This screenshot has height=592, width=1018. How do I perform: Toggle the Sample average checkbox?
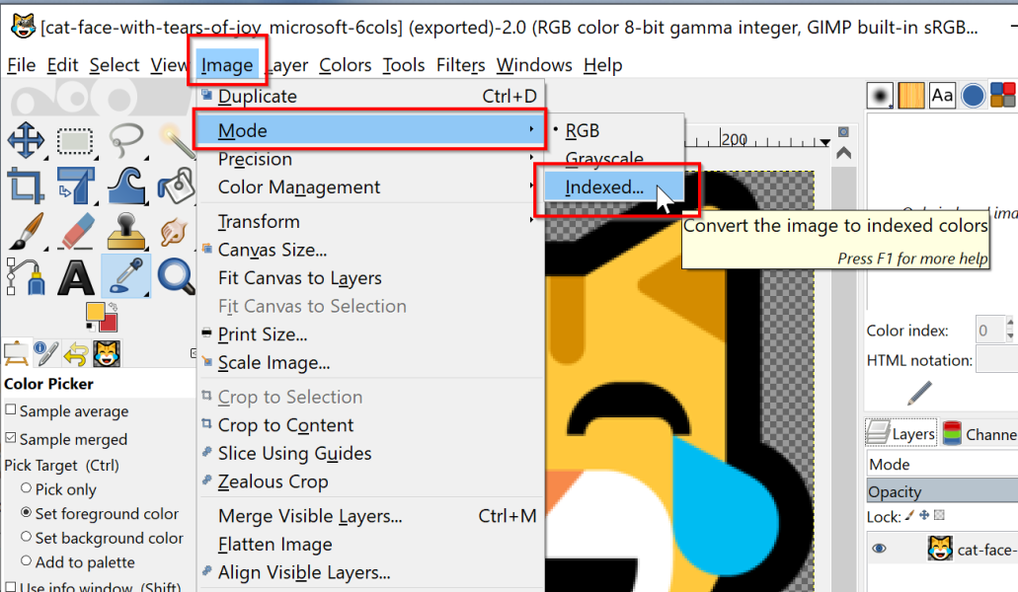coord(11,410)
